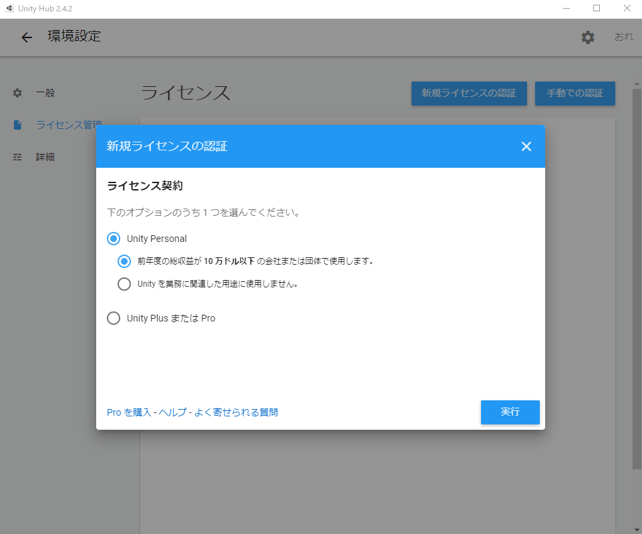642x534 pixels.
Task: Open the おれ account menu
Action: 623,37
